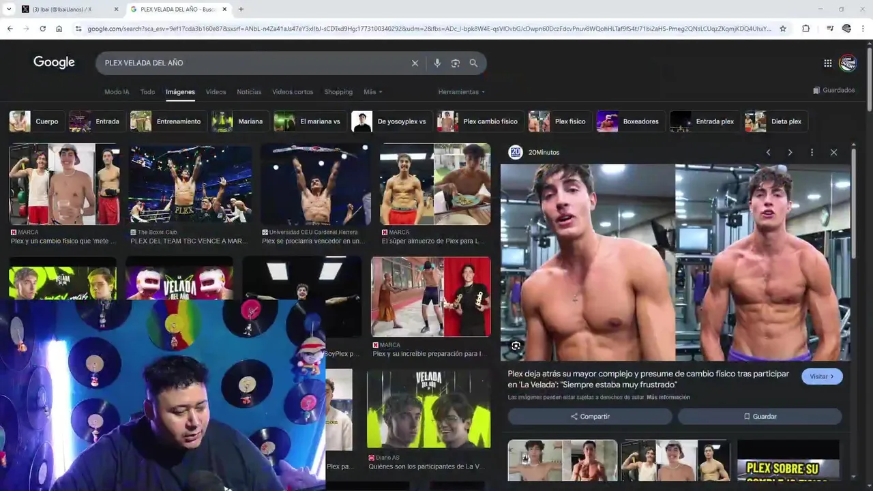Select the Dieta plex chip
This screenshot has height=491, width=873.
point(776,121)
